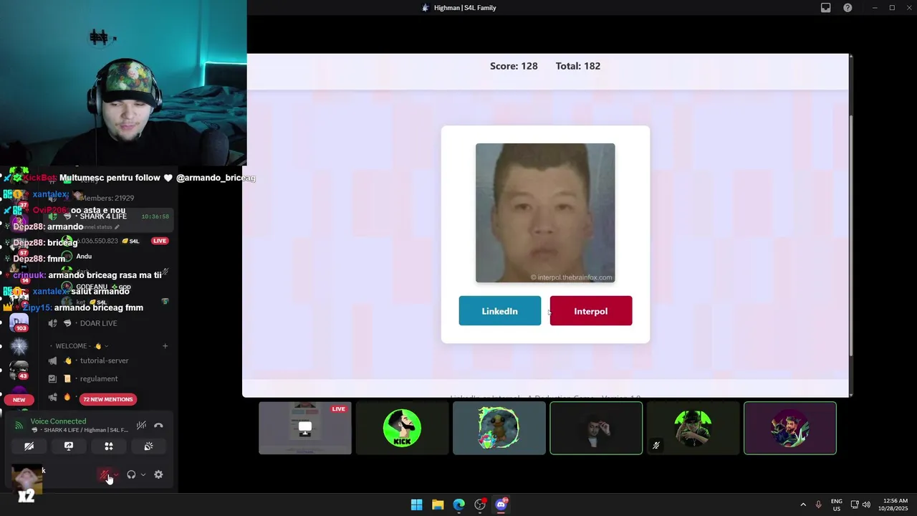Unmute the microphone in user panel
917x516 pixels.
pyautogui.click(x=105, y=474)
